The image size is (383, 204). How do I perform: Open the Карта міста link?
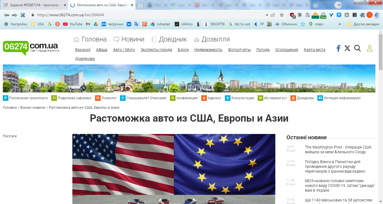tap(315, 50)
